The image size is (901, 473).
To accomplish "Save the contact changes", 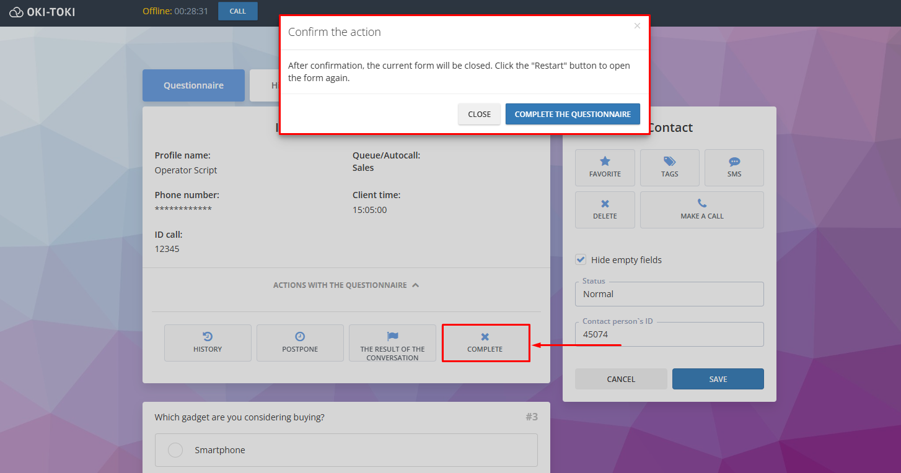I will pos(718,379).
